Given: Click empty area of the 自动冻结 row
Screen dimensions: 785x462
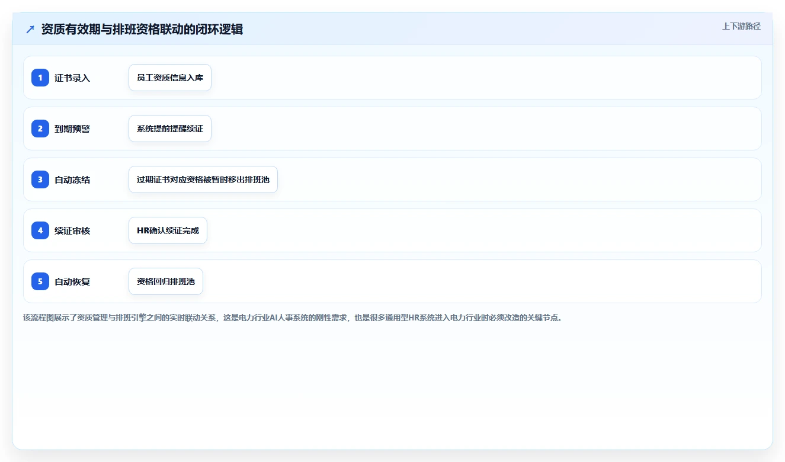Looking at the screenshot, I should click(515, 179).
